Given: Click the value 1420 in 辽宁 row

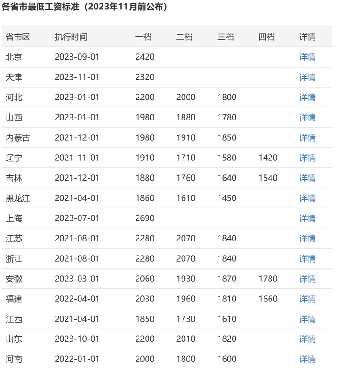Looking at the screenshot, I should coord(268,158).
